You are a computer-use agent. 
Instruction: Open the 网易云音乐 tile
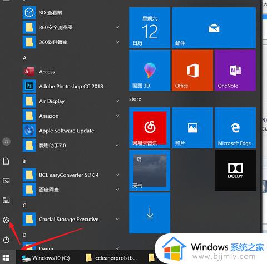[150, 128]
